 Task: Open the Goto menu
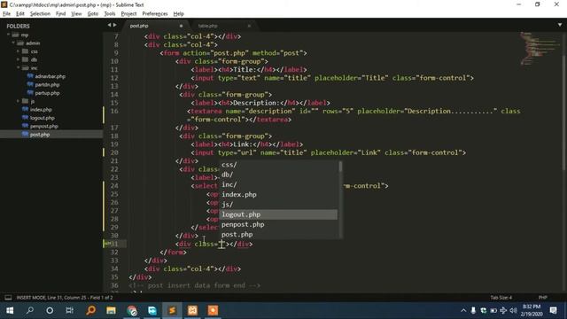(x=92, y=14)
